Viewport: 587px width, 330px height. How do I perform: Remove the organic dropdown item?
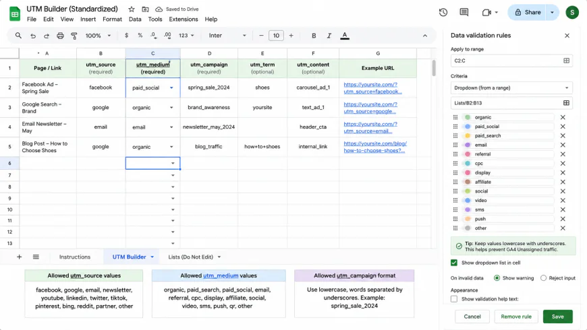(563, 117)
